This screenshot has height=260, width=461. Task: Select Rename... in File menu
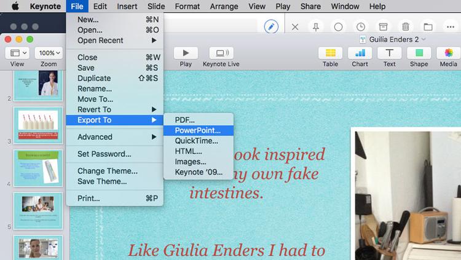(x=115, y=89)
